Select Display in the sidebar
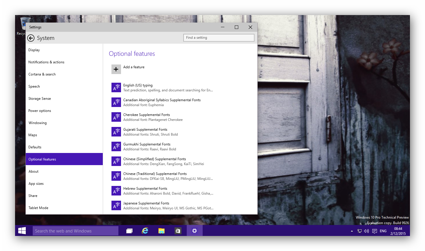 coord(64,50)
